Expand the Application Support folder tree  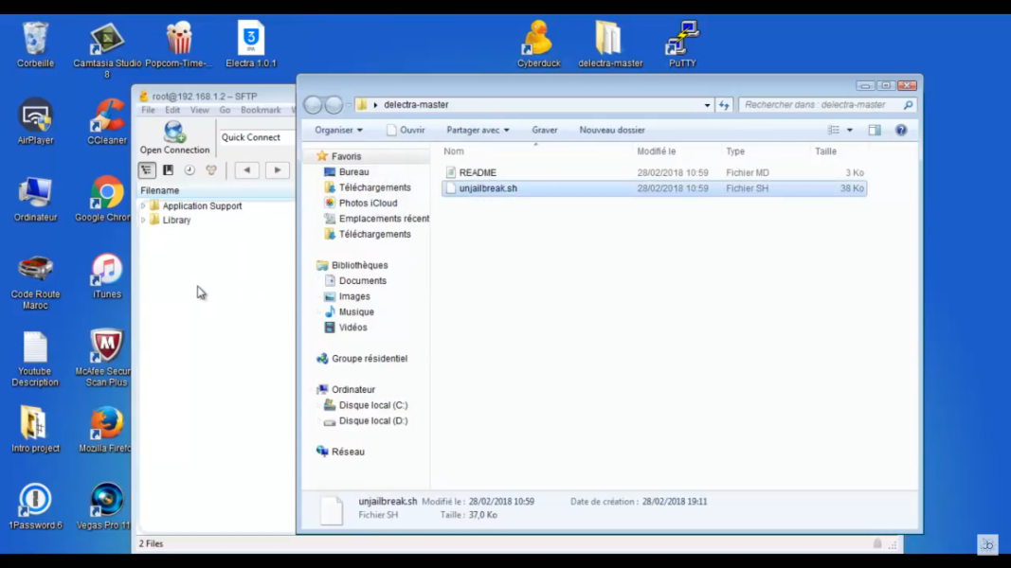click(x=144, y=206)
